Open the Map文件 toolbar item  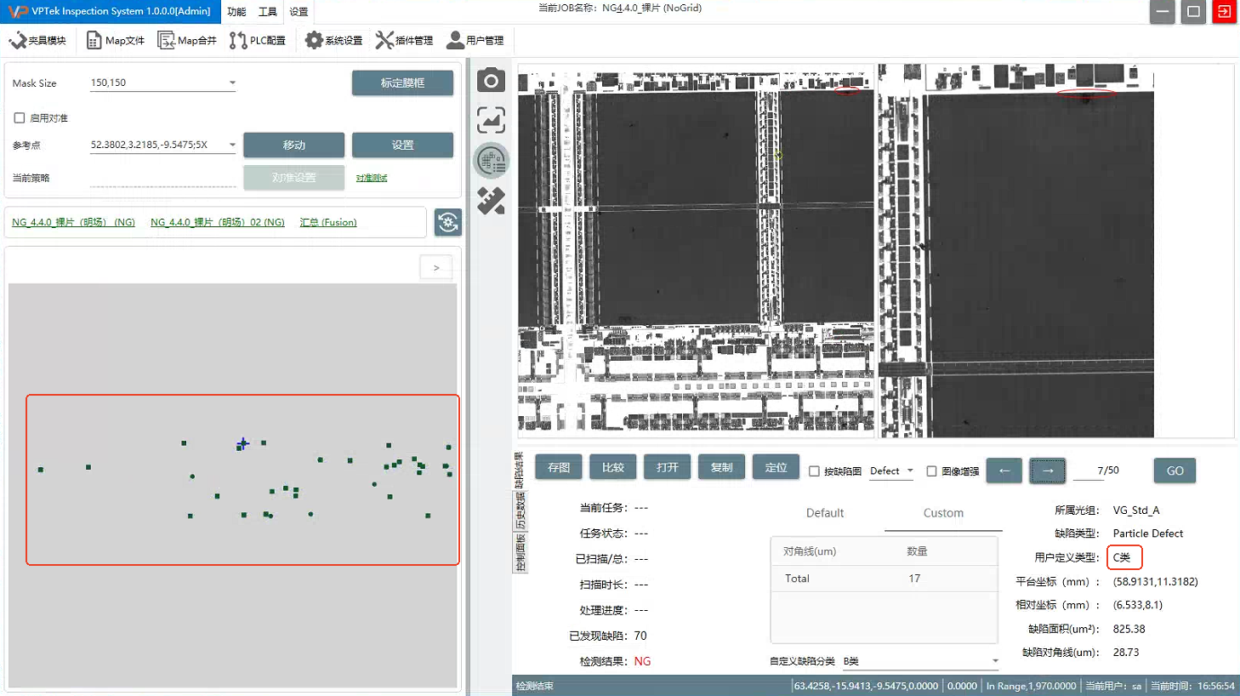click(x=116, y=40)
